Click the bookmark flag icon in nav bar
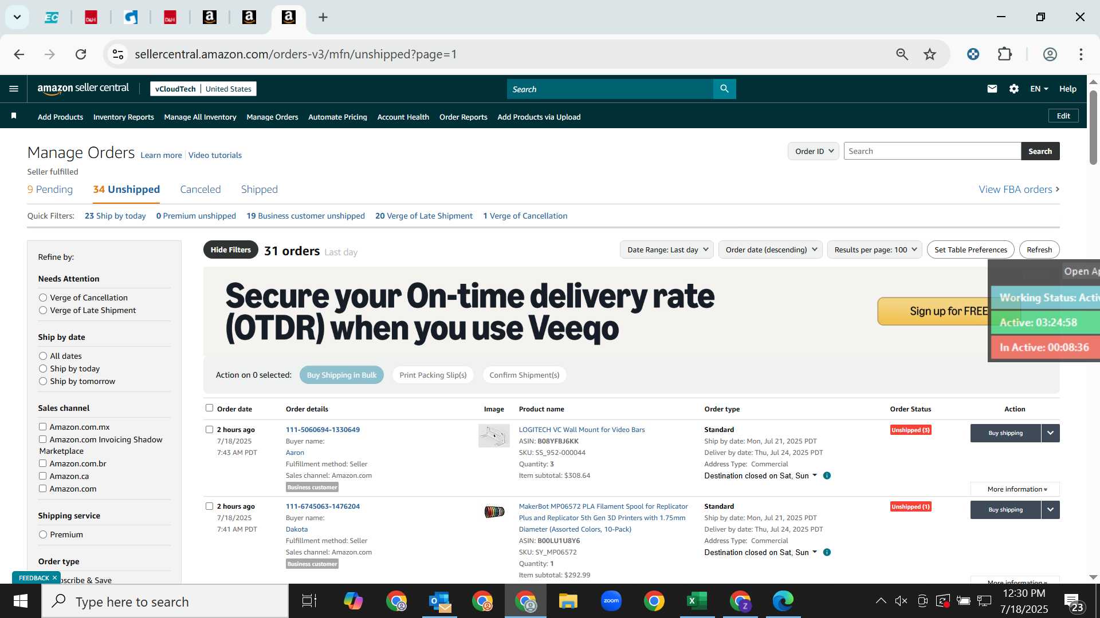 click(14, 116)
